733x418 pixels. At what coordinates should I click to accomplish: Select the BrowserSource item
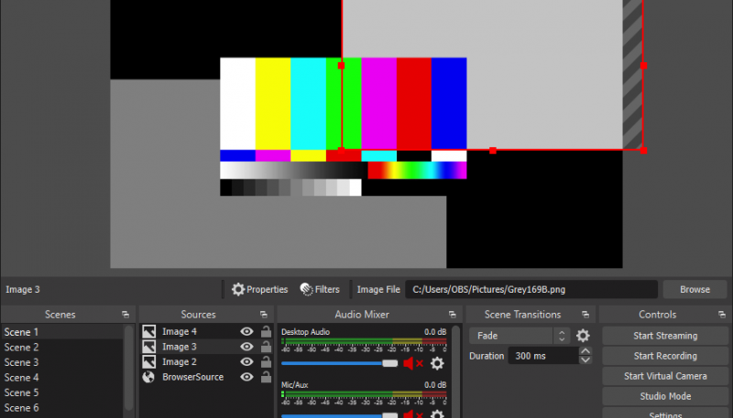point(192,377)
